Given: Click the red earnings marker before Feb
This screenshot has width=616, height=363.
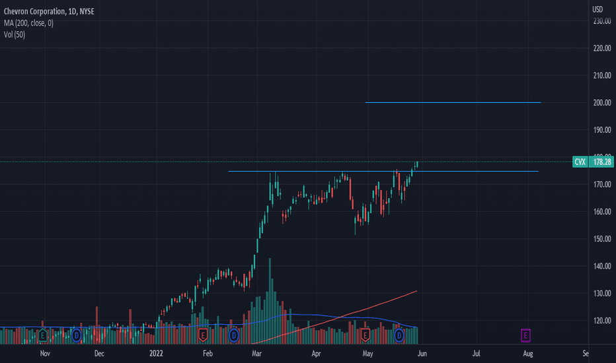Looking at the screenshot, I should coord(203,335).
